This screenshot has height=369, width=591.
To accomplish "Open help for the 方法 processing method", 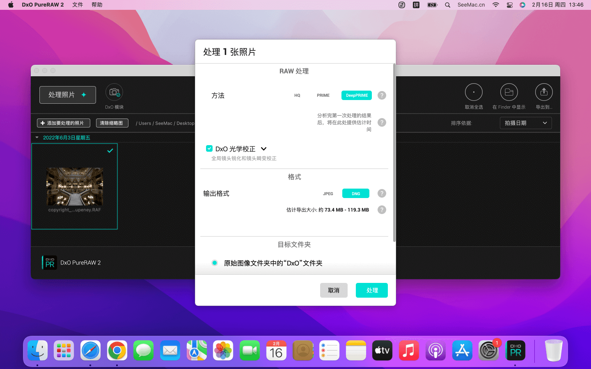I will pos(382,96).
